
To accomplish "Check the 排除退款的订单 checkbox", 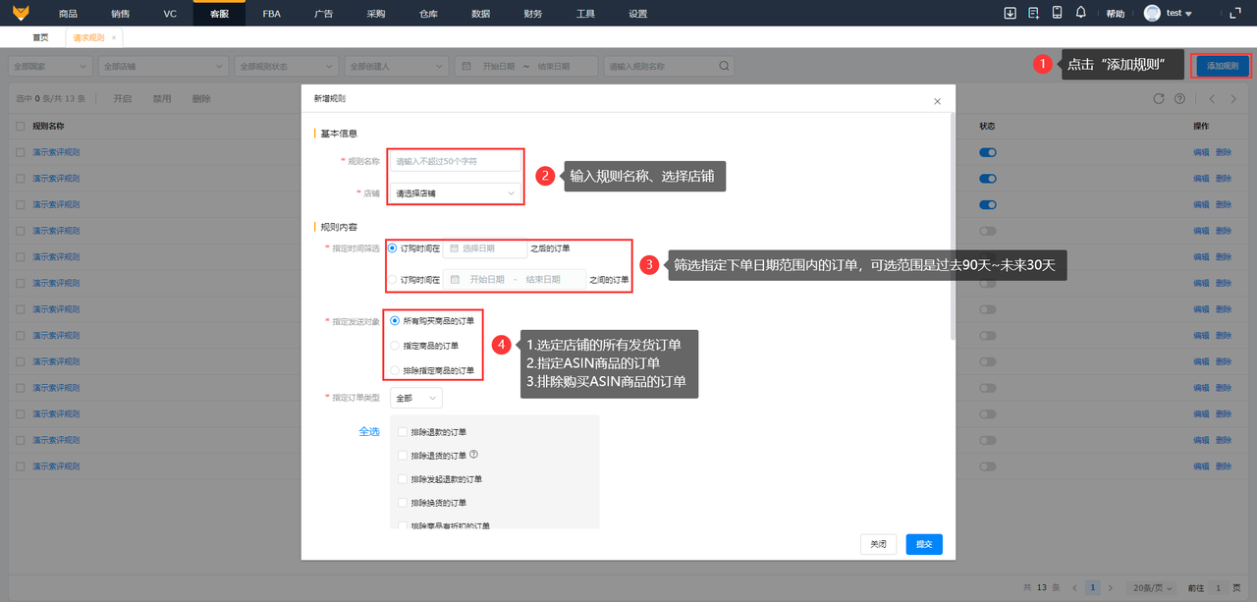I will coord(403,432).
